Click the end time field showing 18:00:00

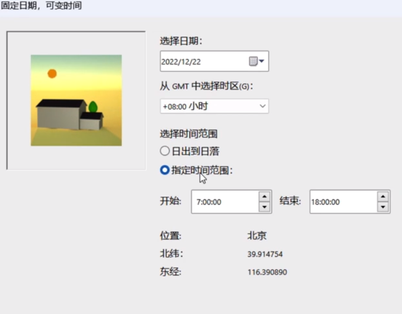pyautogui.click(x=338, y=202)
